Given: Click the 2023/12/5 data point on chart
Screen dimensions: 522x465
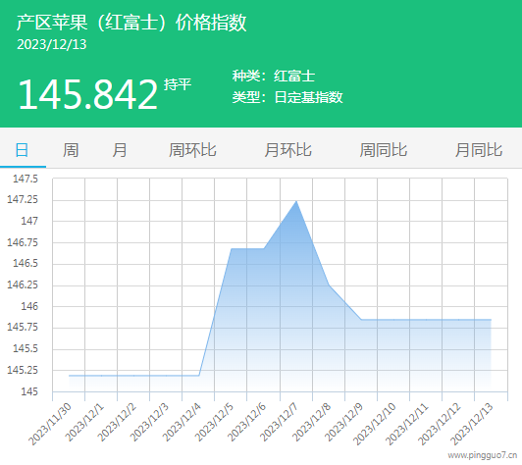Looking at the screenshot, I should coord(232,248).
